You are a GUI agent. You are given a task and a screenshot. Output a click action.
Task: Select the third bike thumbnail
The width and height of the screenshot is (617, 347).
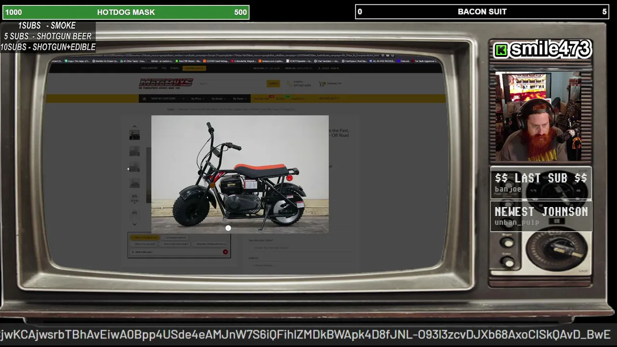(x=134, y=167)
